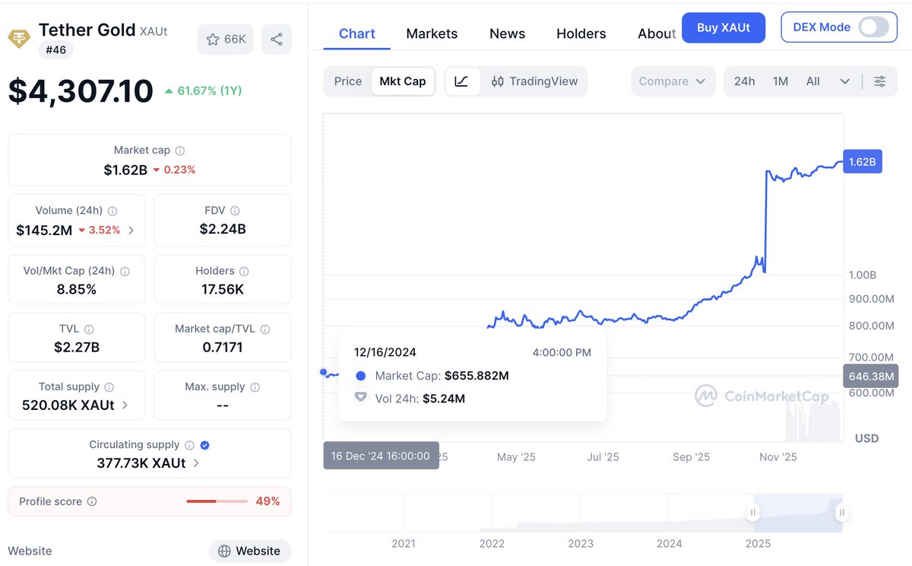Open the Compare dropdown

[673, 81]
